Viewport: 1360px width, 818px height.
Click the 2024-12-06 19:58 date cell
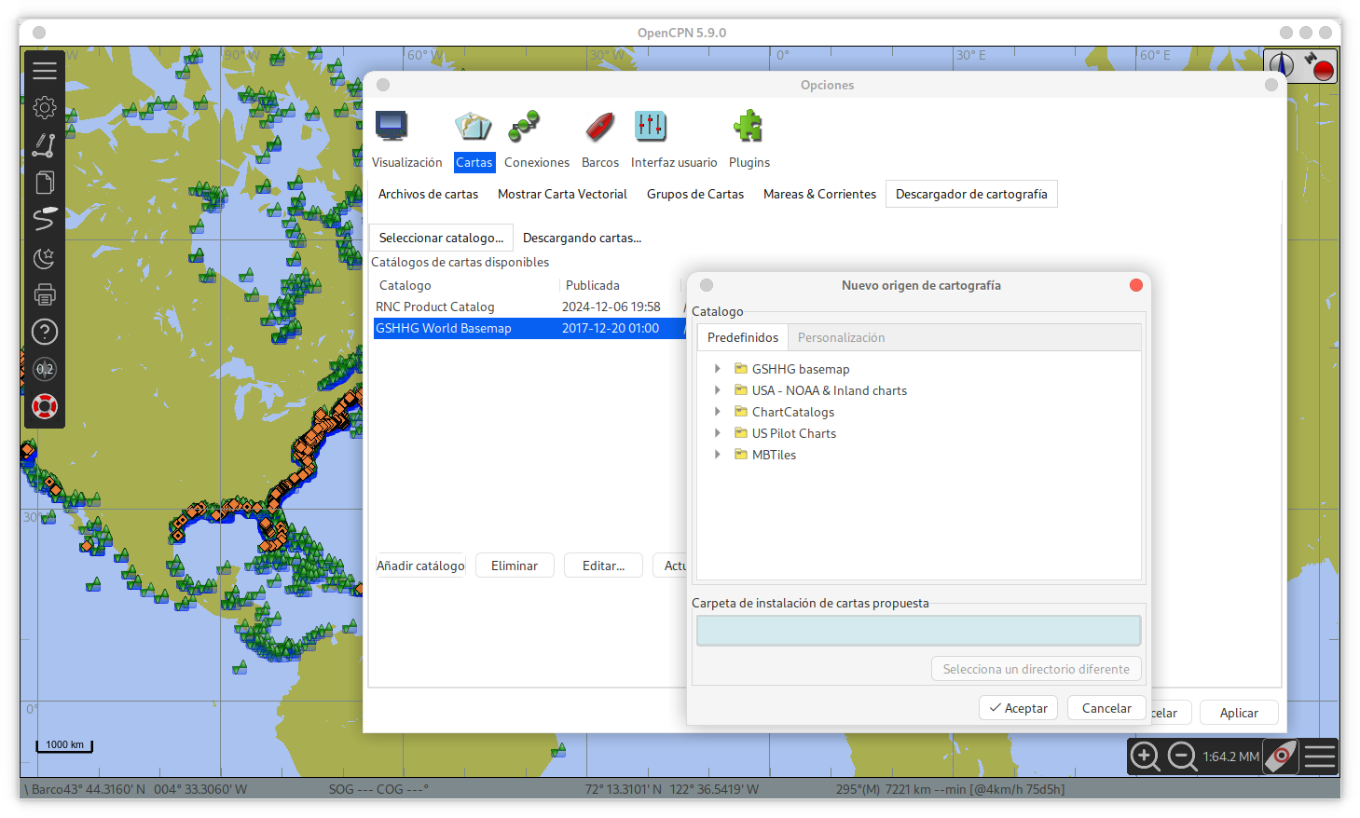coord(611,307)
